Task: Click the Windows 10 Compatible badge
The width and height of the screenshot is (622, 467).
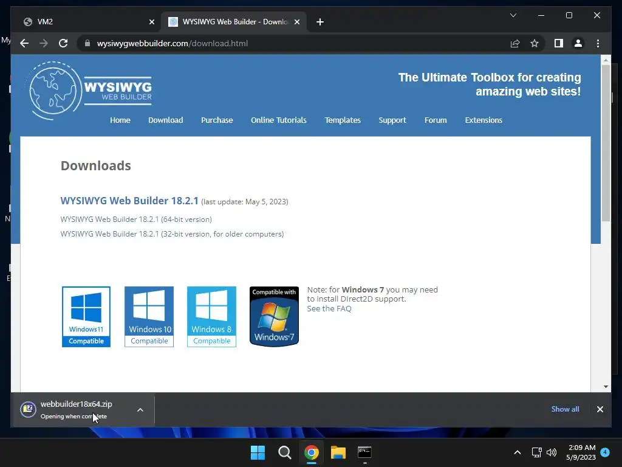Action: (149, 316)
